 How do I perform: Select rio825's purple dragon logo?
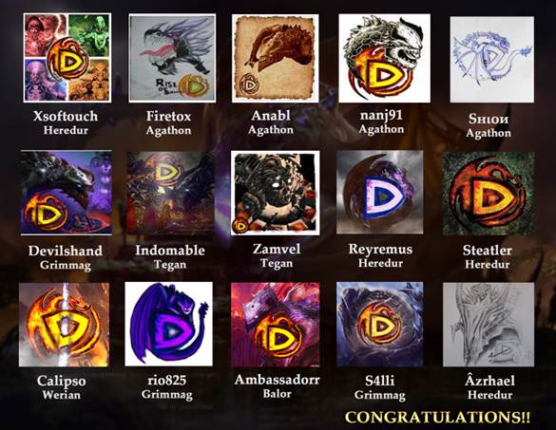click(169, 324)
